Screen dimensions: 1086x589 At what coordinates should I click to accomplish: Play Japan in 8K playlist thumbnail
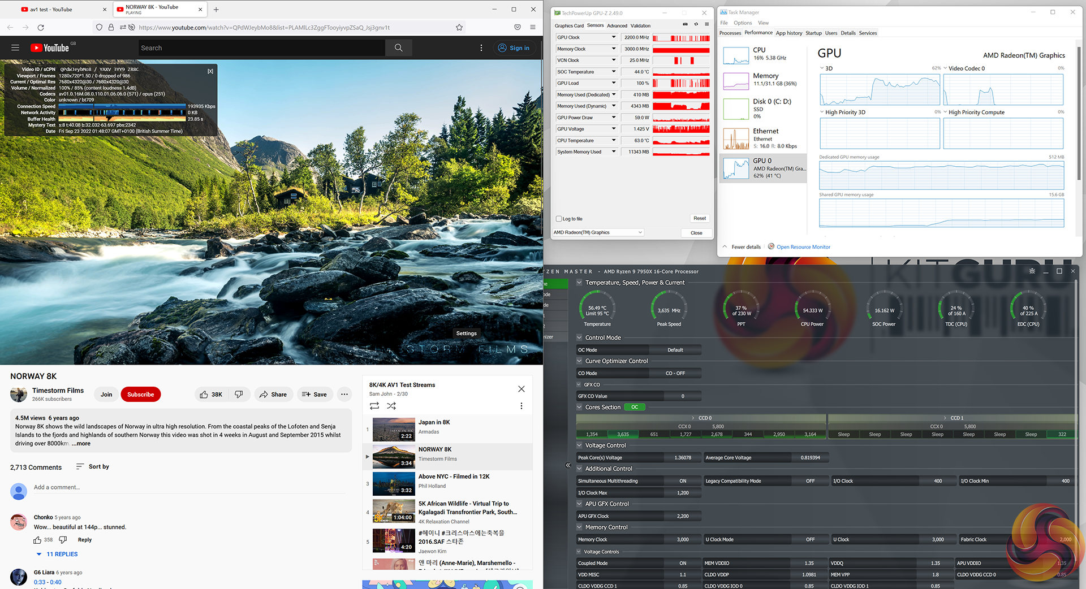394,429
